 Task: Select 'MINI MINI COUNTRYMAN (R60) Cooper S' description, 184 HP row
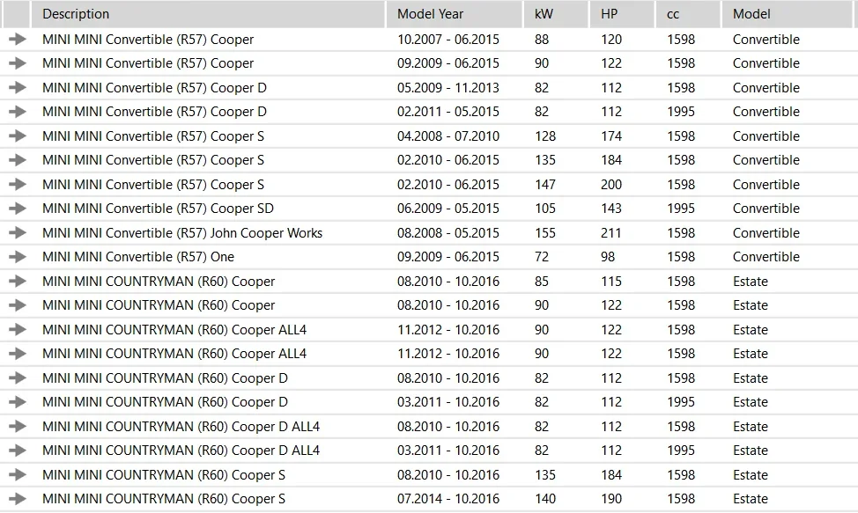coord(164,475)
